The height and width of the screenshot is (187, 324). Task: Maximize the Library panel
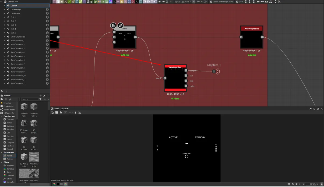(x=44, y=95)
